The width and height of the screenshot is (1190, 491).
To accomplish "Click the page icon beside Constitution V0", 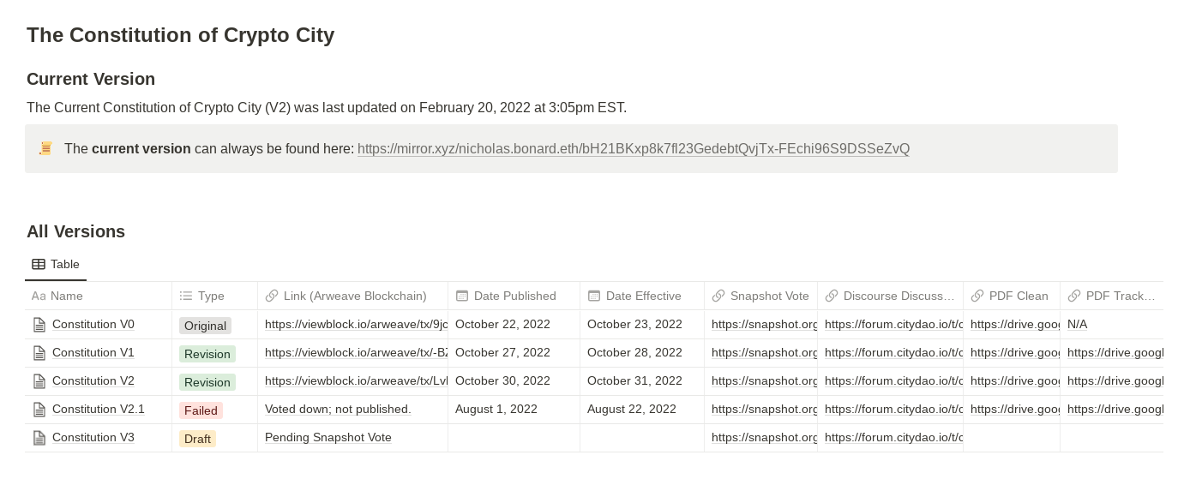I will tap(39, 325).
